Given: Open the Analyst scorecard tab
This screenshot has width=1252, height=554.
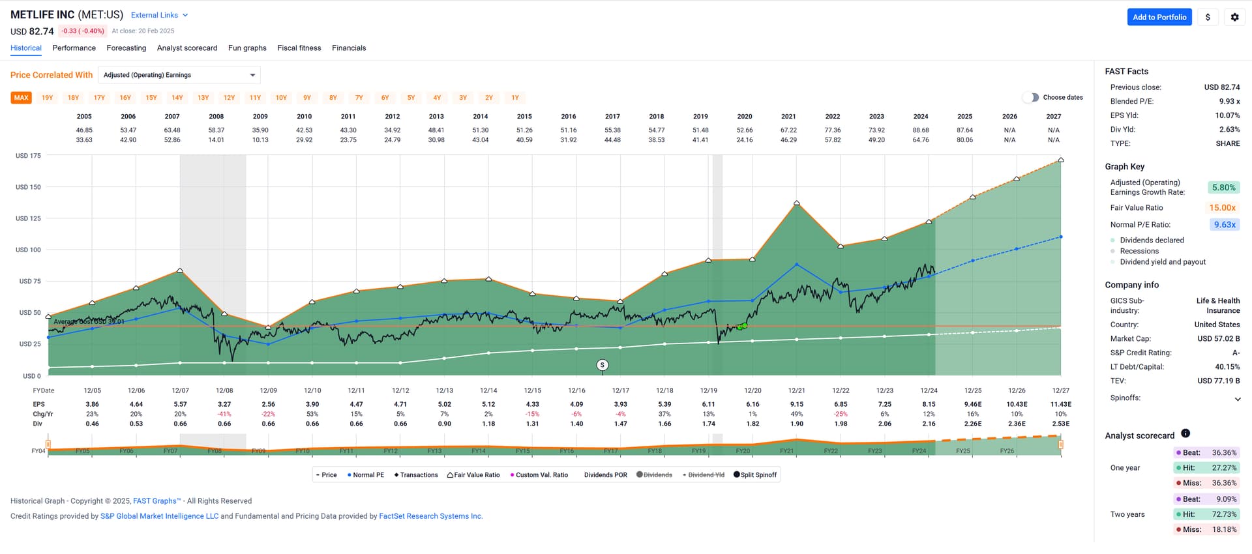Looking at the screenshot, I should [x=187, y=48].
